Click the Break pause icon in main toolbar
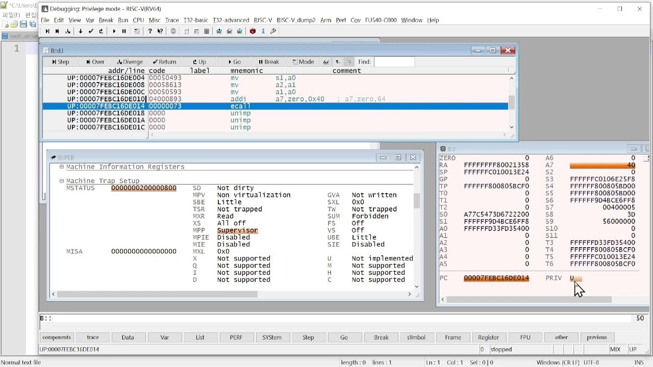653x367 pixels. pyautogui.click(x=124, y=31)
